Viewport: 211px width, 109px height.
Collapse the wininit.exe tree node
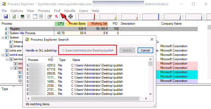click(x=3, y=55)
